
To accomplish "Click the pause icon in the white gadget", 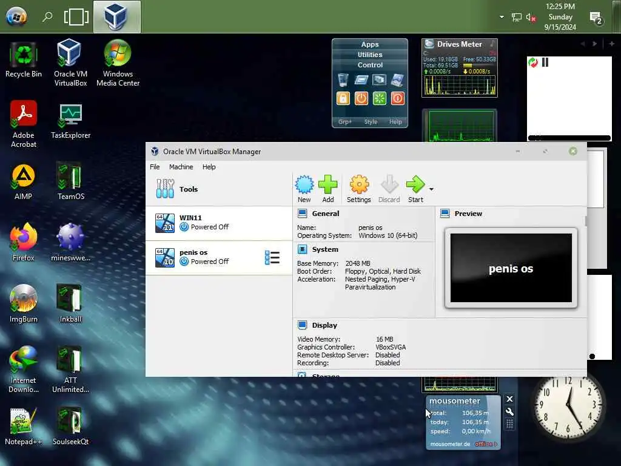I will click(545, 62).
